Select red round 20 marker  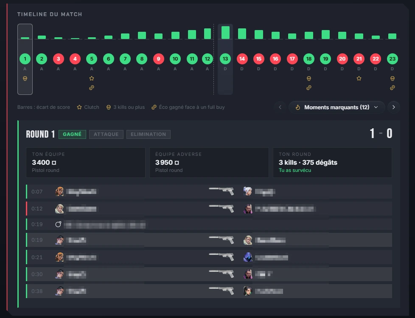(x=342, y=58)
